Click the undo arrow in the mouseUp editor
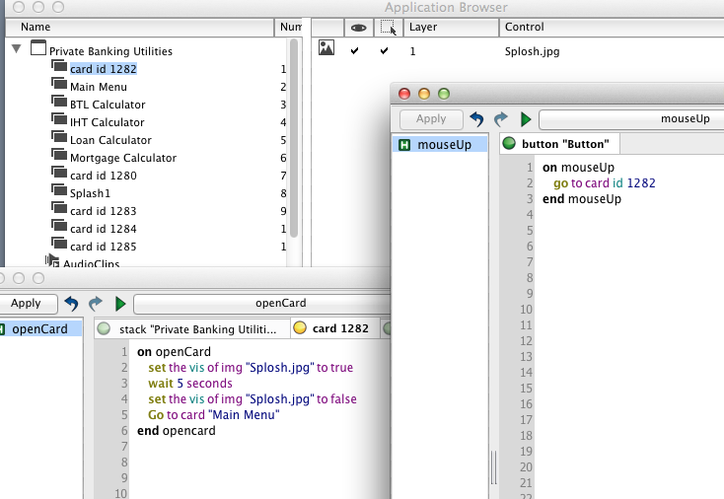 [477, 119]
